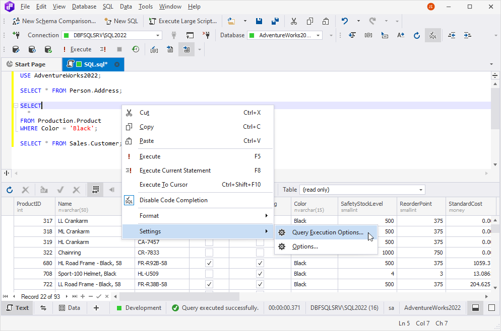Expand the Format submenu in context menu

(198, 216)
